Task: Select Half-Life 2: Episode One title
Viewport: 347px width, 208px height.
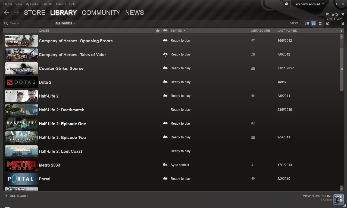Action: coord(62,124)
